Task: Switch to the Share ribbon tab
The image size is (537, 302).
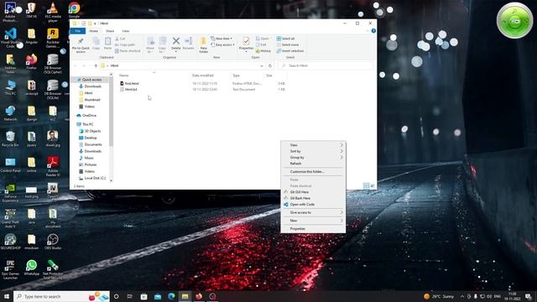Action: (110, 31)
